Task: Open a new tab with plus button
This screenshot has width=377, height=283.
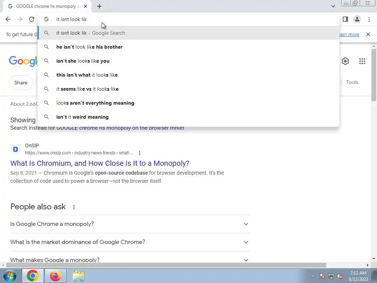Action: coord(99,6)
